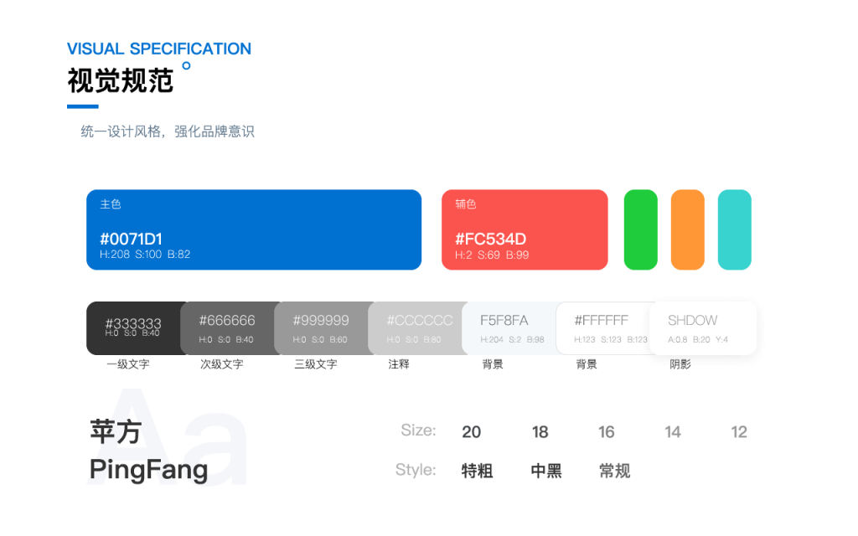Image resolution: width=858 pixels, height=536 pixels.
Task: Click font size 12
Action: (739, 432)
